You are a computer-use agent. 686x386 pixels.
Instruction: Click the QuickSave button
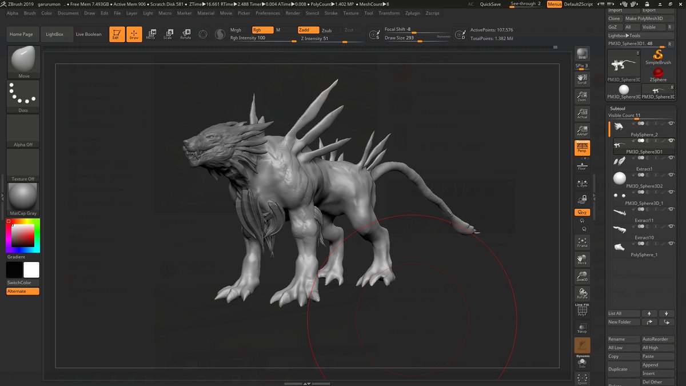490,4
